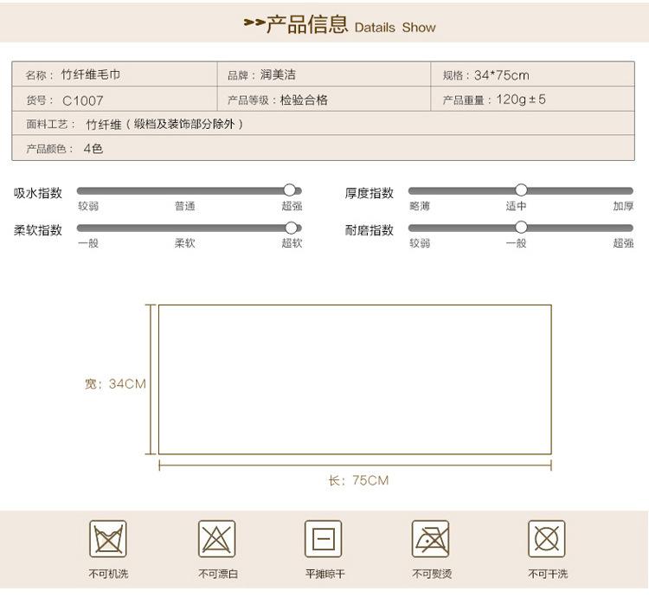The height and width of the screenshot is (604, 649).
Task: Click the 不可漂白 no bleach triangle icon
Action: [216, 538]
